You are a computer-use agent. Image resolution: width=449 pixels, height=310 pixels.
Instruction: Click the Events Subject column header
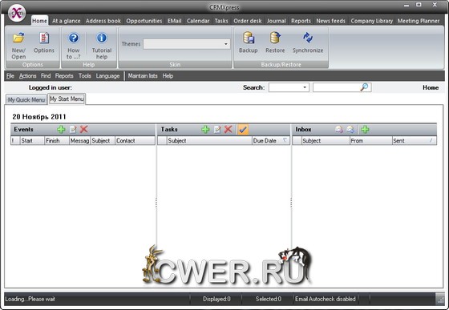pos(103,141)
